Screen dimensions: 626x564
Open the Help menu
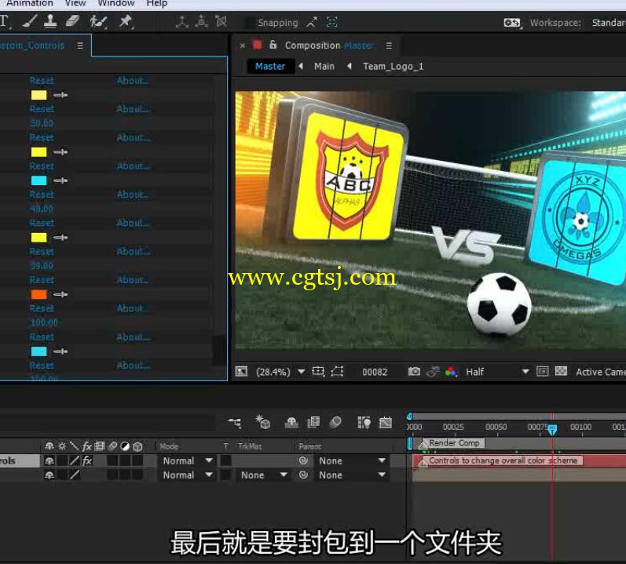coord(156,4)
